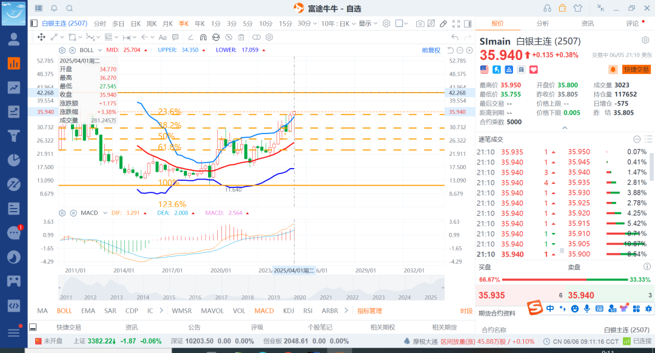
Task: Click the timeline range navigator below chart
Action: click(249, 289)
